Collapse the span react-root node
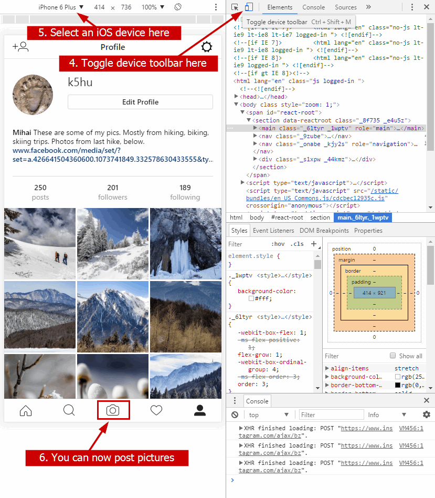 242,112
